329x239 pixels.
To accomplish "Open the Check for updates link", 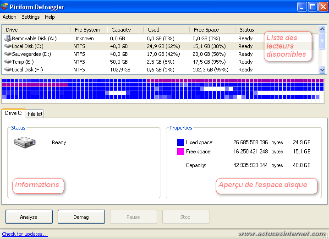I will click(x=25, y=234).
